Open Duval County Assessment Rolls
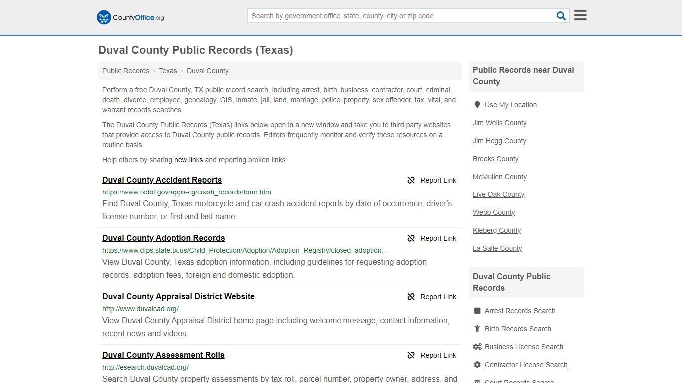 163,355
